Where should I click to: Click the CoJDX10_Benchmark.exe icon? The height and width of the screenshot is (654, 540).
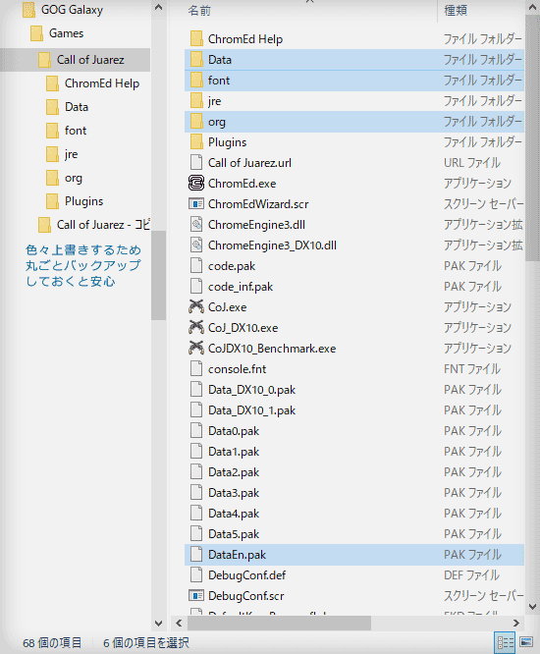coord(196,349)
